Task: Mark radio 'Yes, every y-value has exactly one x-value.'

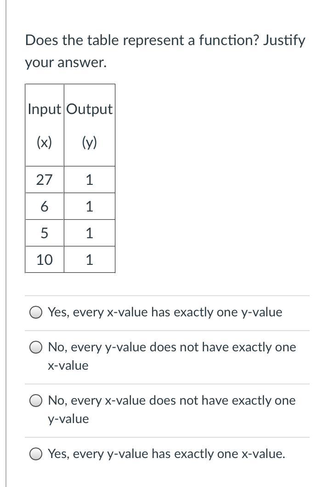Action: point(36,454)
